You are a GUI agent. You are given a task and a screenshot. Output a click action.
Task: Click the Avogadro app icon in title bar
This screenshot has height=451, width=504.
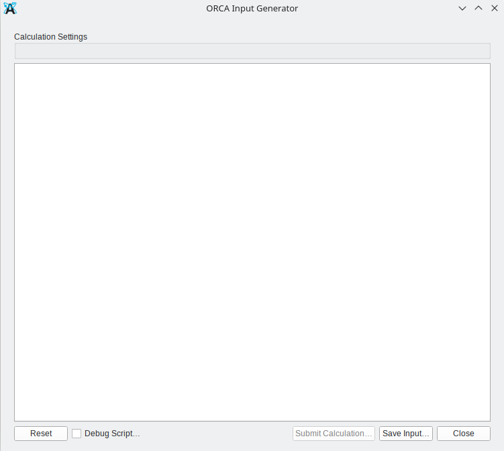click(x=10, y=9)
